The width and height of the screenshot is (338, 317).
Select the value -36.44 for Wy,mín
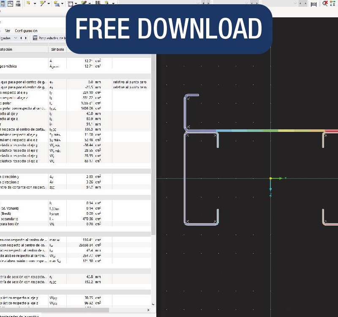click(88, 145)
